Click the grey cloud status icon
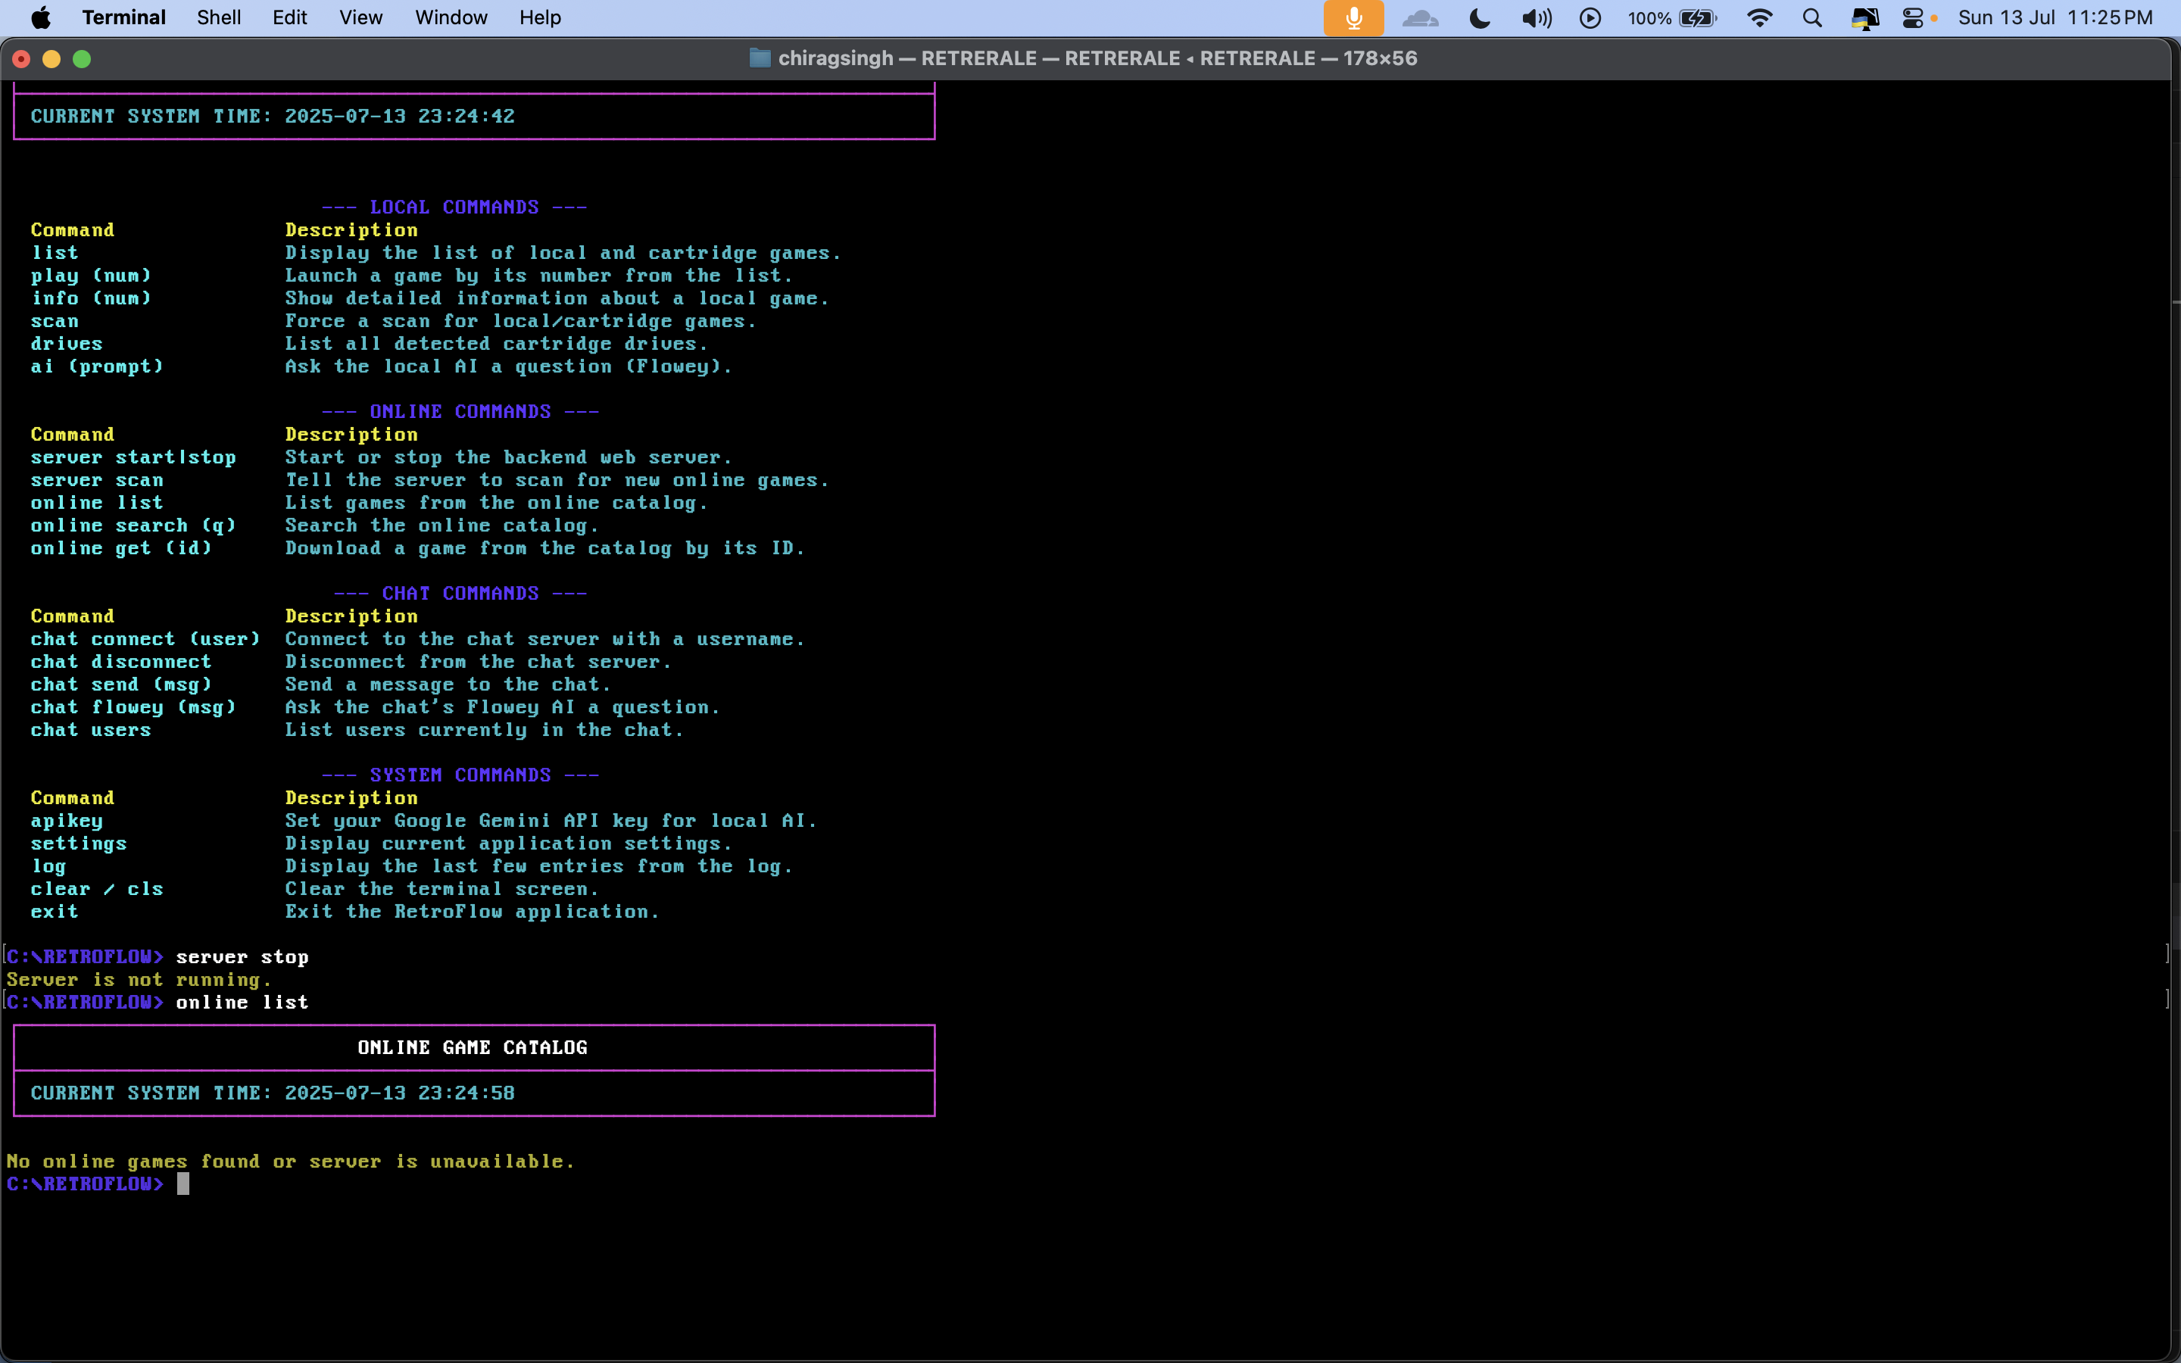The image size is (2181, 1363). click(x=1421, y=18)
